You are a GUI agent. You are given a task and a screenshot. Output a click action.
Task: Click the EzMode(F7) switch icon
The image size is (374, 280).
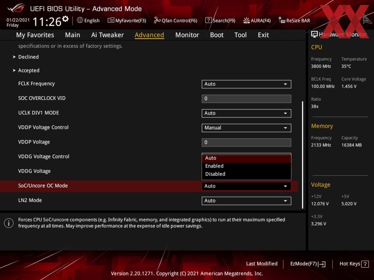(x=322, y=264)
